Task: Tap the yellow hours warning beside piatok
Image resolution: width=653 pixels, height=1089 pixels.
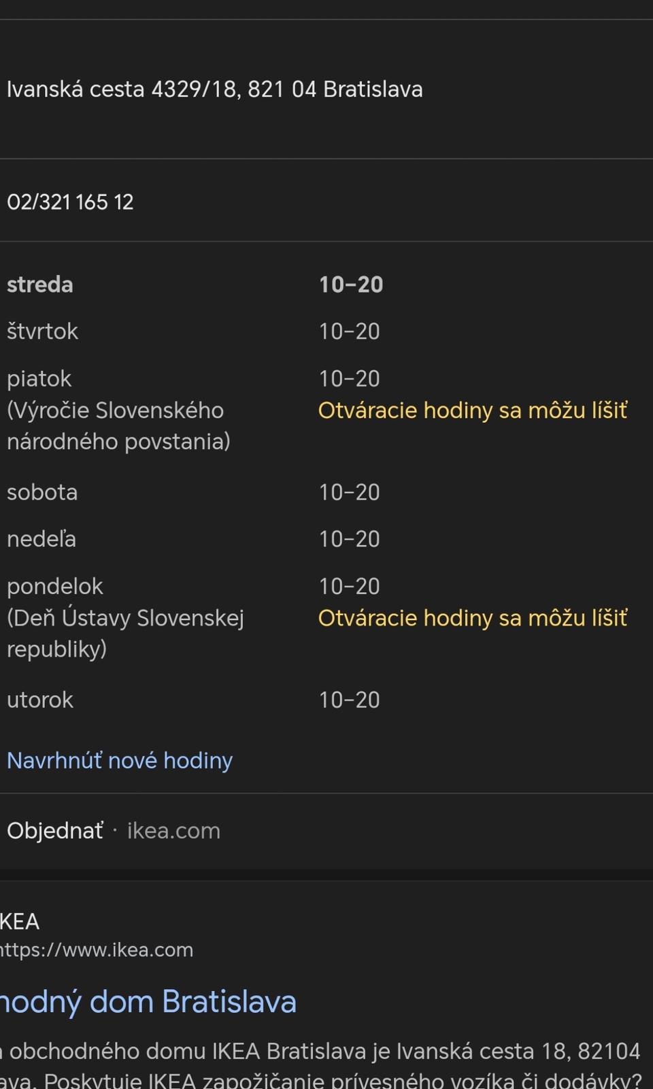Action: pos(473,410)
